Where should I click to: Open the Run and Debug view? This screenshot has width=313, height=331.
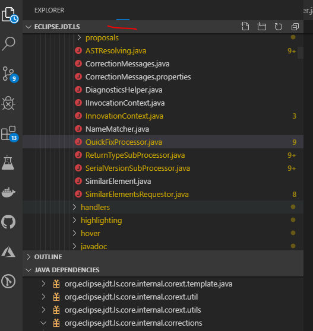[x=8, y=103]
